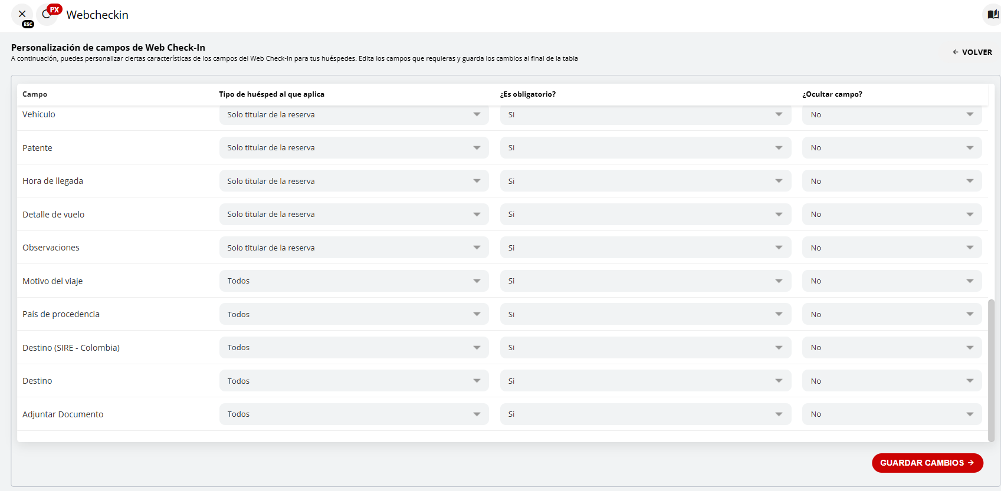Change guest type for Detalle de vuelo
The image size is (1001, 491).
[x=353, y=215]
